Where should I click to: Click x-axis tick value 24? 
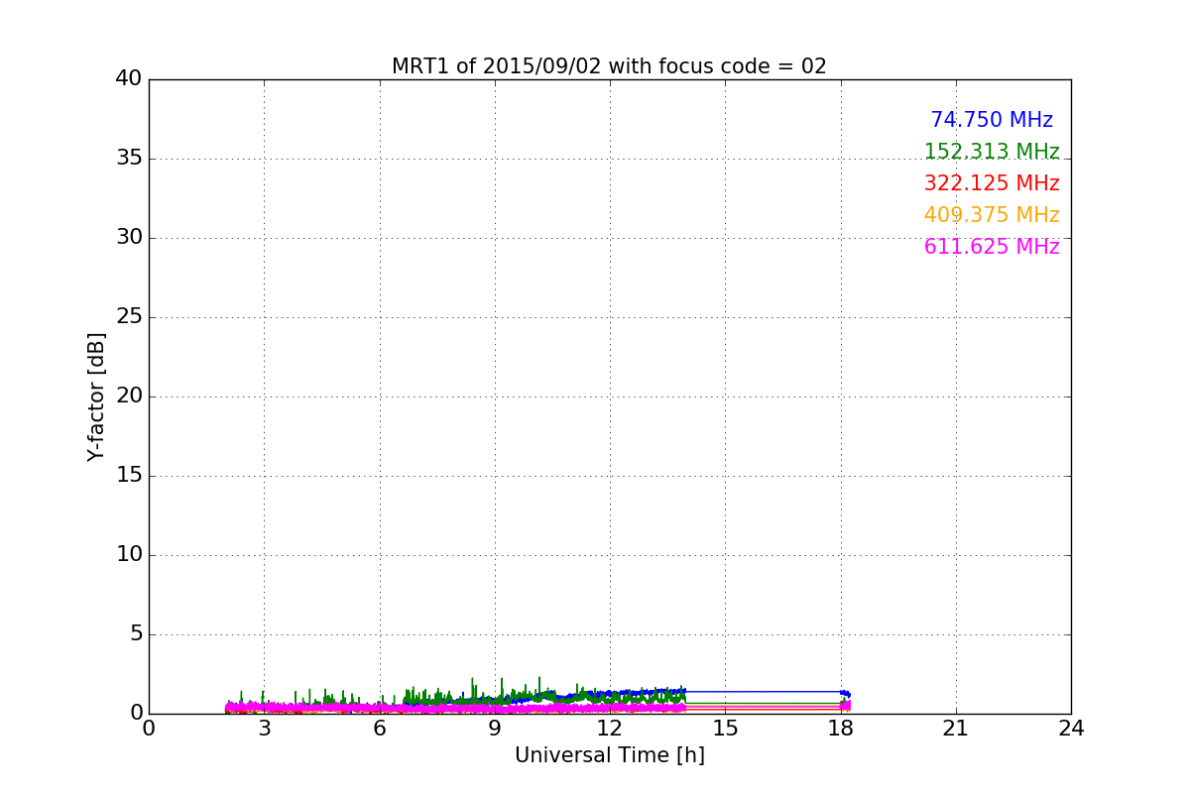click(1071, 729)
